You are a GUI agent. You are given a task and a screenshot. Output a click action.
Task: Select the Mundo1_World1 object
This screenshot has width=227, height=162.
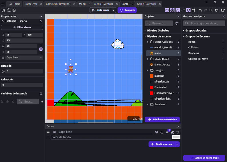tap(164, 48)
